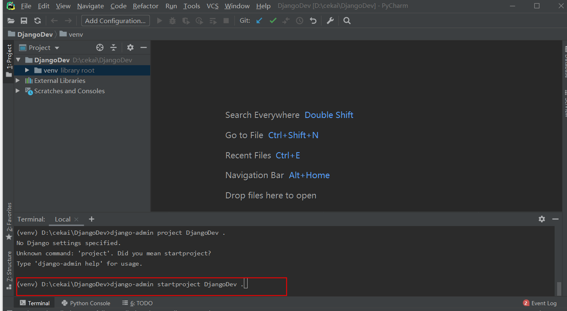567x311 pixels.
Task: Click the Locate/Scroll from Source target icon
Action: coord(100,47)
